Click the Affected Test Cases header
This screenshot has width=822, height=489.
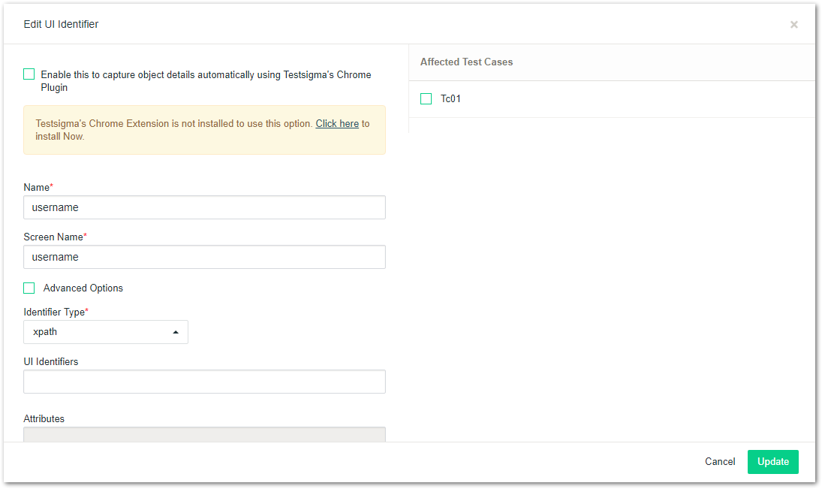466,62
